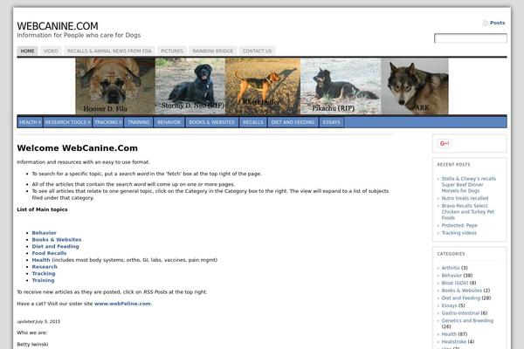Select BEHAVIOR in the blue menu bar
This screenshot has width=524, height=349.
tap(169, 122)
